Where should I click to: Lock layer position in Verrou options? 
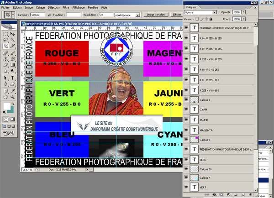pyautogui.click(x=206, y=19)
